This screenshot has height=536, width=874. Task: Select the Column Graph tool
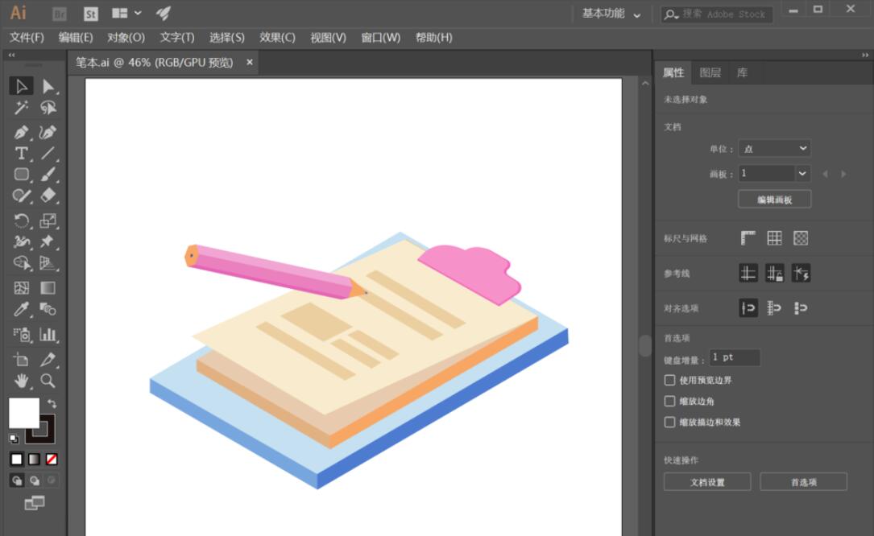pyautogui.click(x=48, y=334)
